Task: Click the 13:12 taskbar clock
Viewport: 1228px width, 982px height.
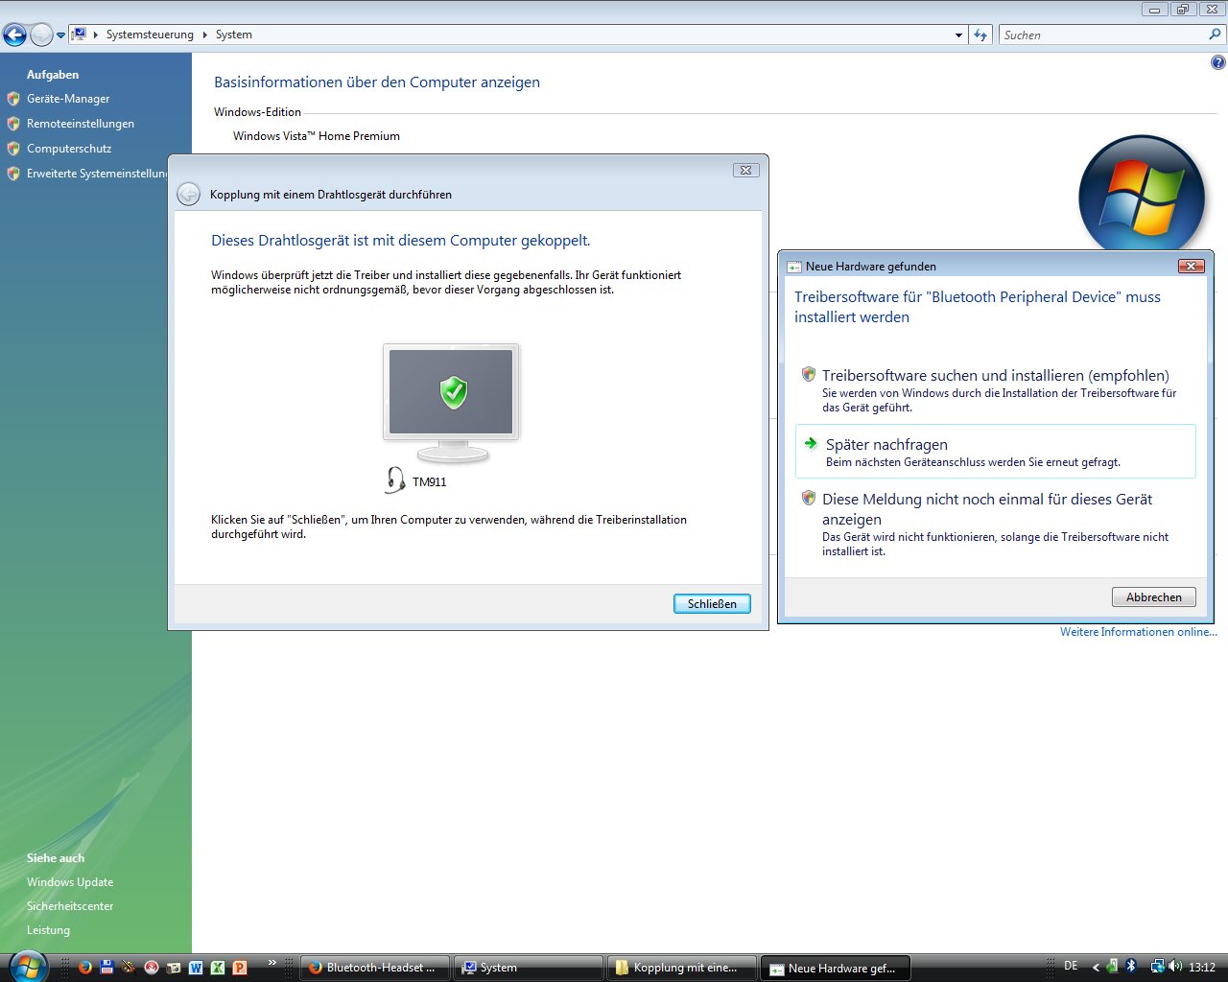Action: point(1202,967)
